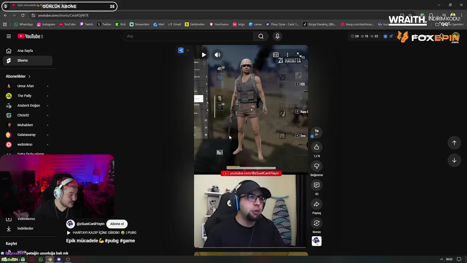Start voice search with the microphone

pos(277,36)
